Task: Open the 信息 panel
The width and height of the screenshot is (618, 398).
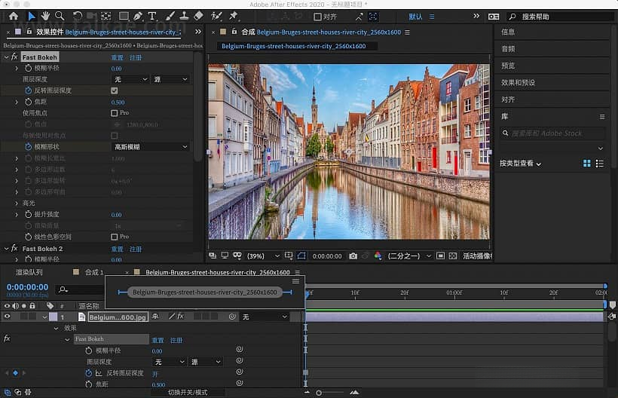Action: click(x=509, y=32)
